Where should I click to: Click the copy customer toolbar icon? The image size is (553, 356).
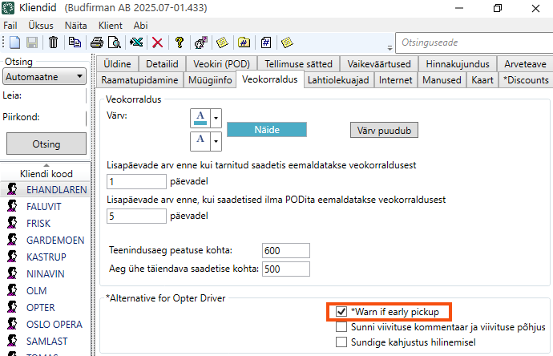pyautogui.click(x=75, y=42)
